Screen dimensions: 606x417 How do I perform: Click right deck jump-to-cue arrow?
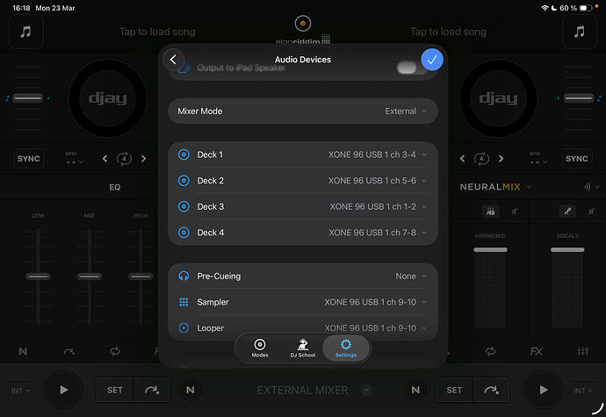click(x=491, y=390)
